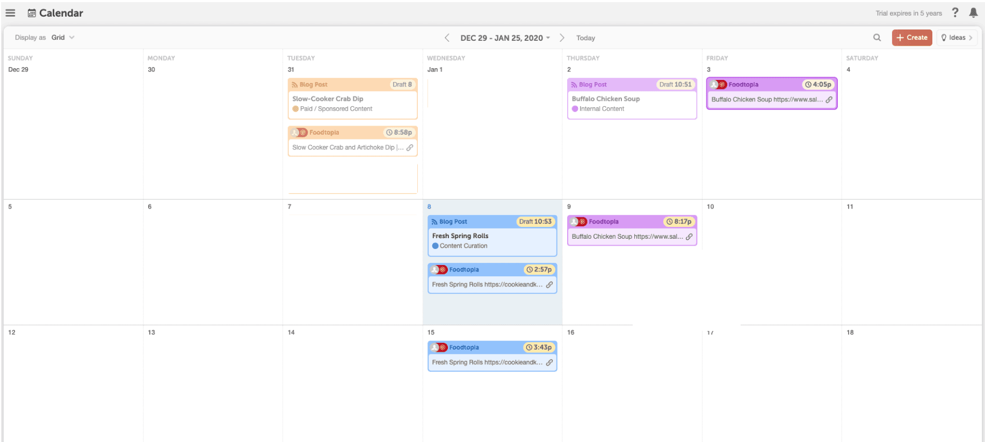This screenshot has width=985, height=442.
Task: Click link icon on Slow Cooker Crab post
Action: coord(410,148)
